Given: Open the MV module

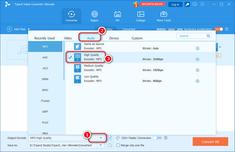Looking at the screenshot, I should pos(117,16).
